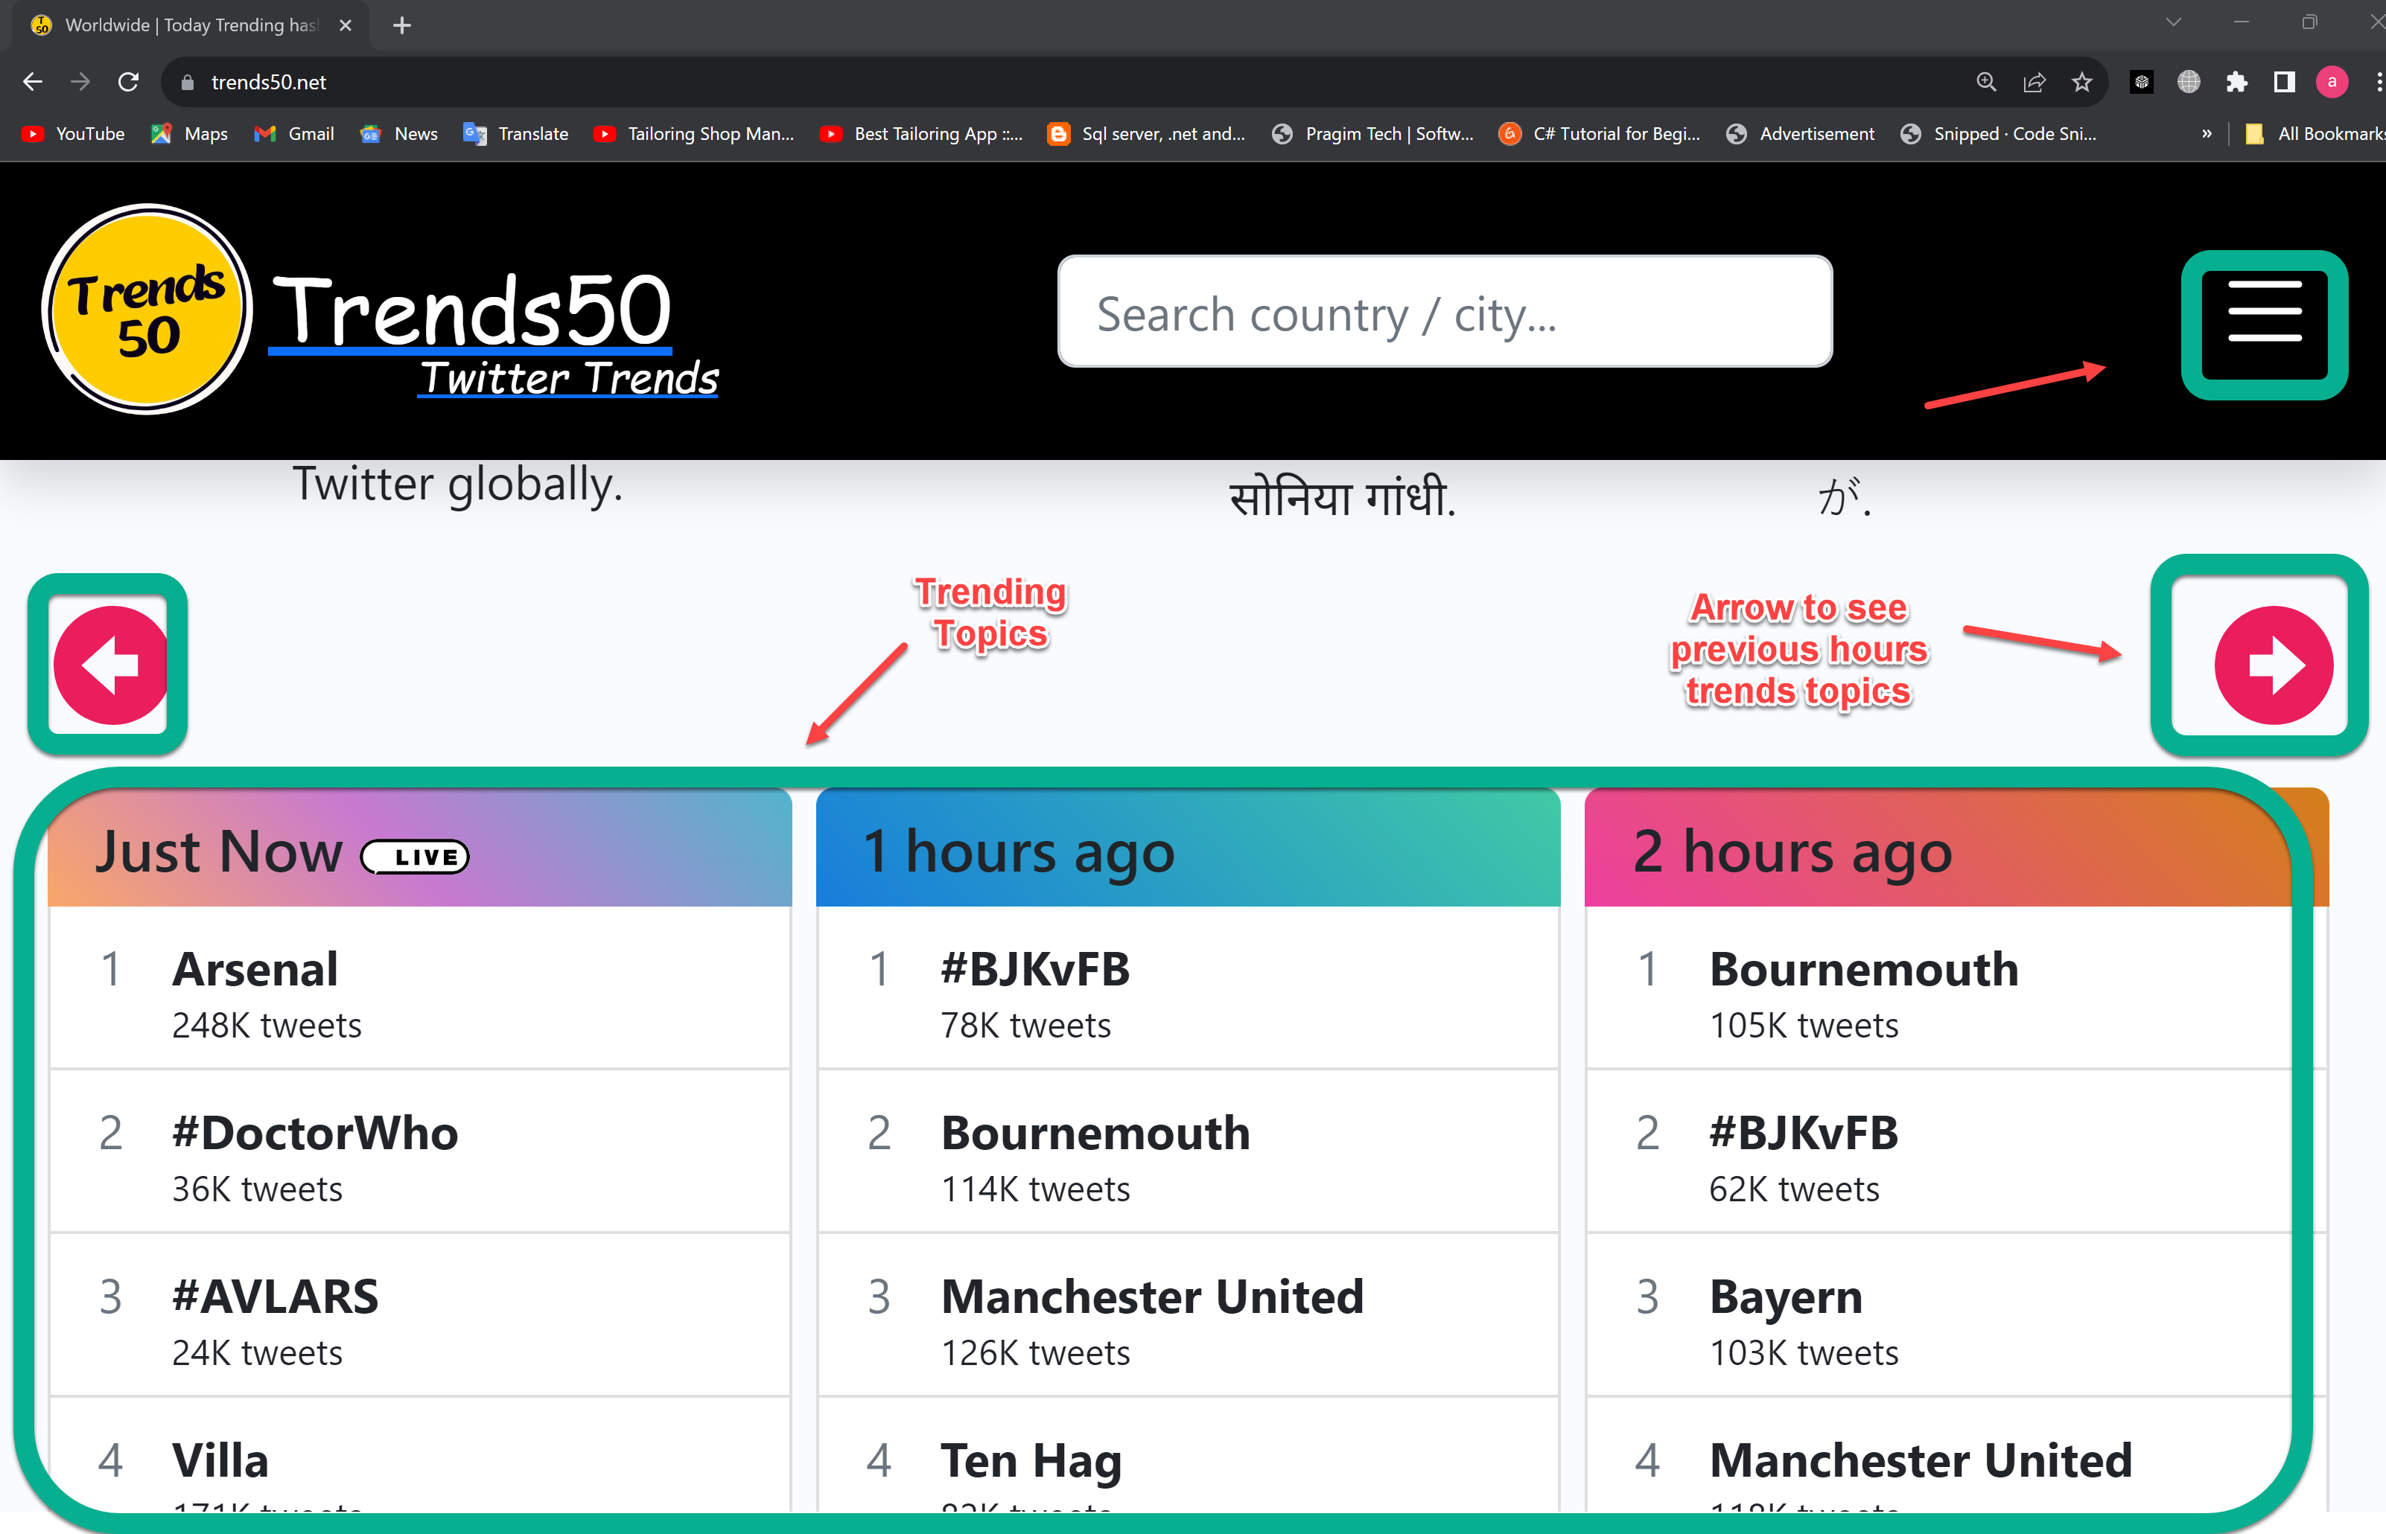The height and width of the screenshot is (1534, 2386).
Task: Click the globe extension icon in toolbar
Action: click(x=2189, y=82)
